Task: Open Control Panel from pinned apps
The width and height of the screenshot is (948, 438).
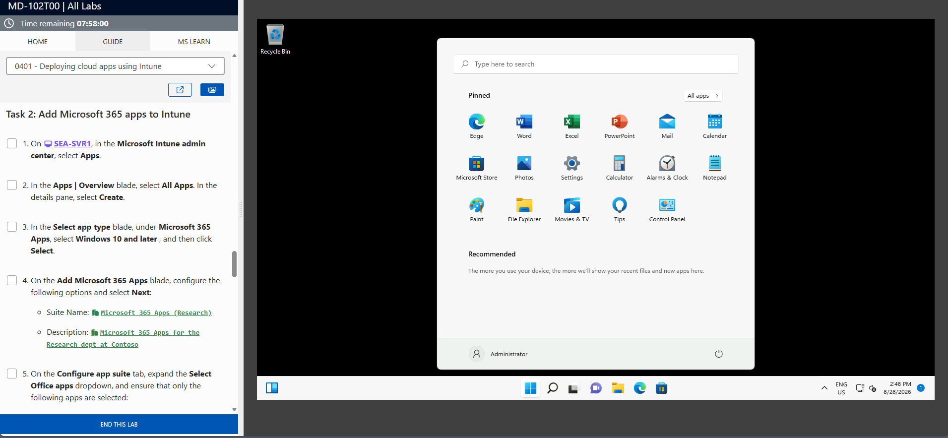Action: point(667,209)
